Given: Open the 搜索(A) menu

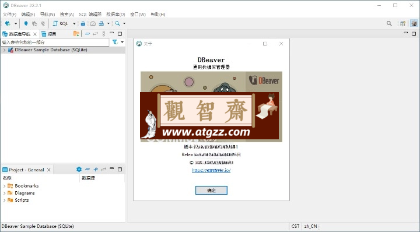Looking at the screenshot, I should [66, 14].
